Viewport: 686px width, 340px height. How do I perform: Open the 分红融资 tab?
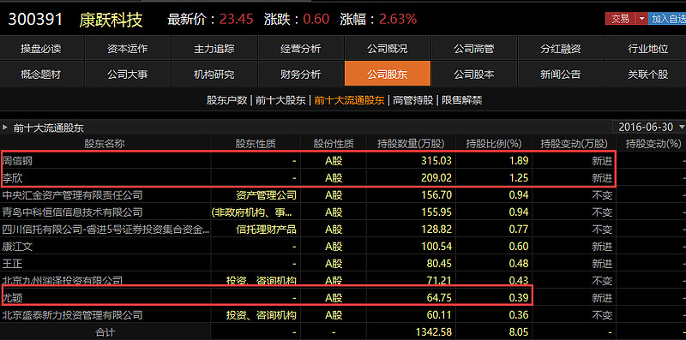(x=561, y=48)
